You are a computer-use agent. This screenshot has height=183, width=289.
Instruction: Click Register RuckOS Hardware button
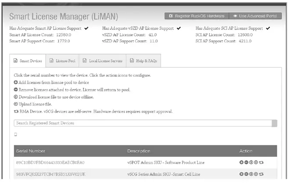tap(196, 16)
